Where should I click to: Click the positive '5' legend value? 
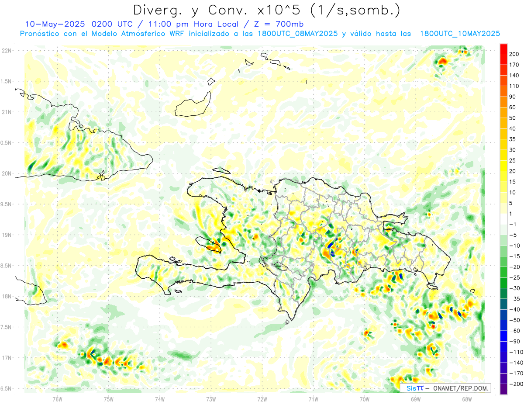pyautogui.click(x=511, y=203)
